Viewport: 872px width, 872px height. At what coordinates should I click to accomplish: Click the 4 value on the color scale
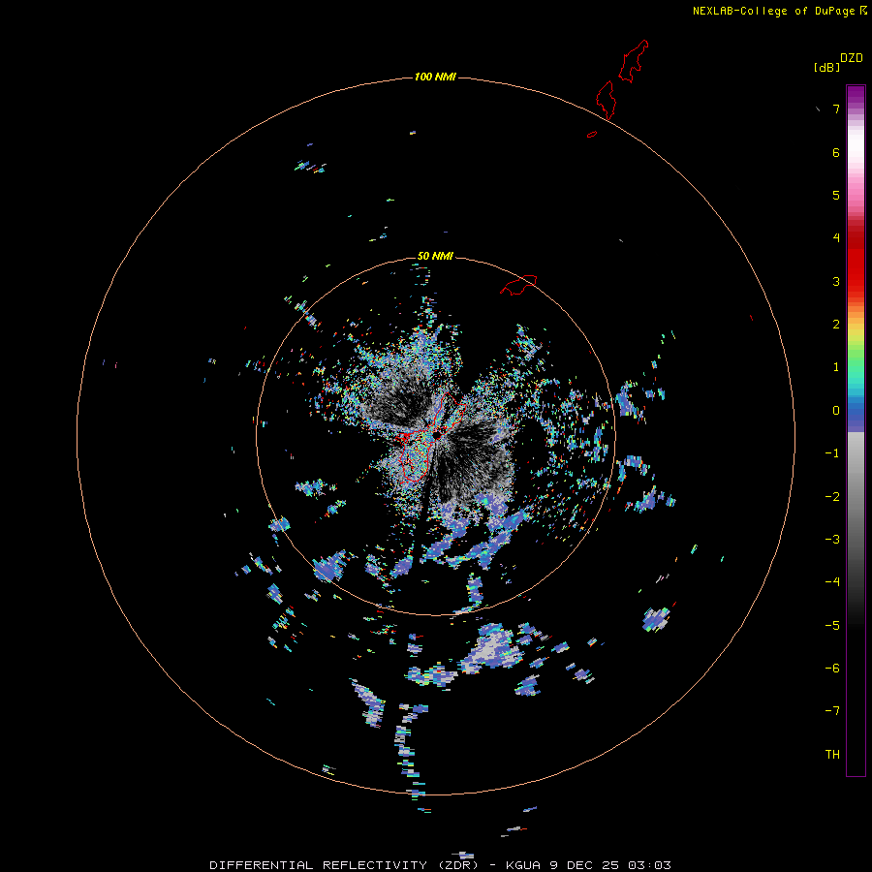(836, 238)
